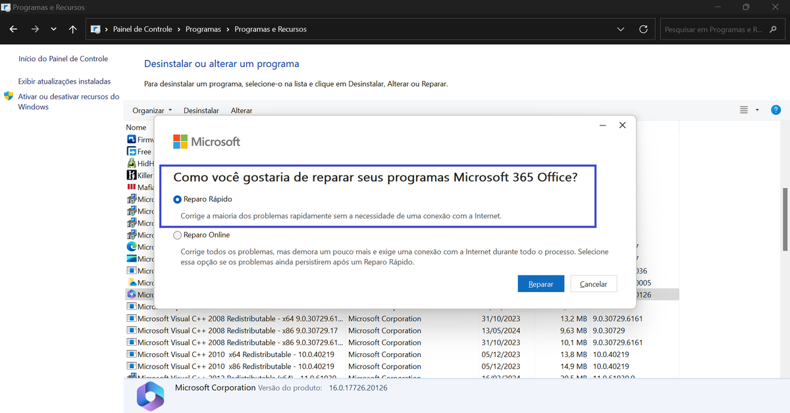Click icon of Visual C++ 2008 x86 9.0.30729.17 row
This screenshot has height=413, width=790.
(x=131, y=331)
